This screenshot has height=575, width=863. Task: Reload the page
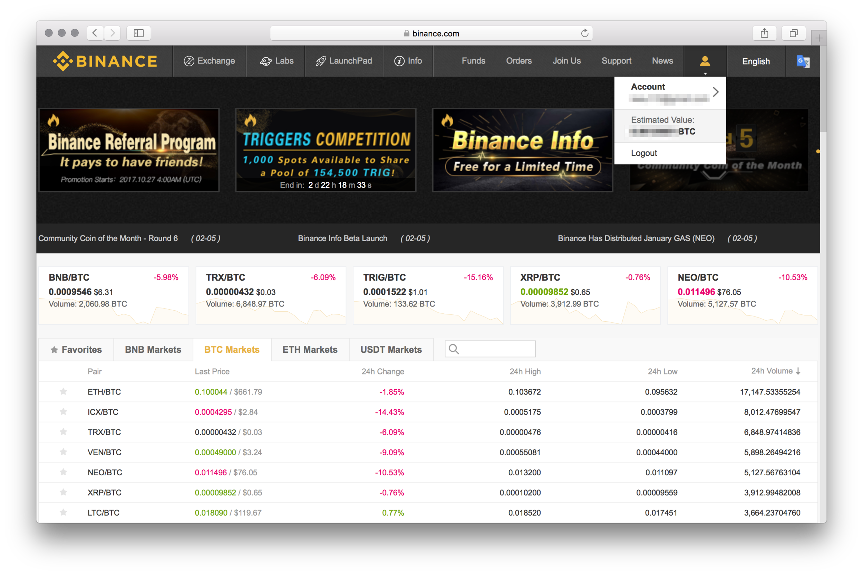tap(584, 33)
